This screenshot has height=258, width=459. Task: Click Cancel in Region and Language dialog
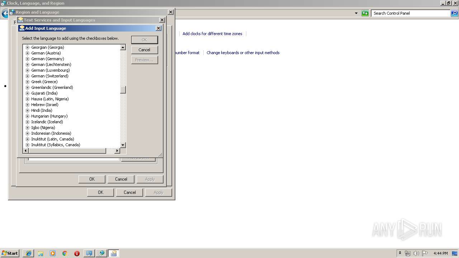tap(130, 192)
